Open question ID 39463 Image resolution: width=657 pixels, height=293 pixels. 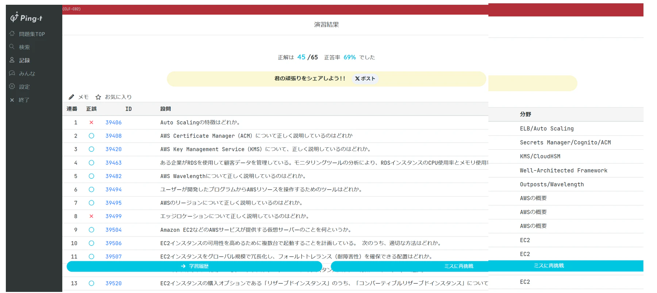[114, 163]
